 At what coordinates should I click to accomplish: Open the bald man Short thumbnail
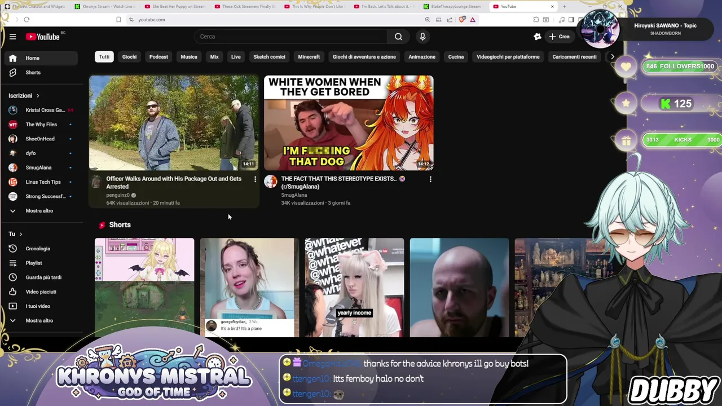[x=459, y=288]
